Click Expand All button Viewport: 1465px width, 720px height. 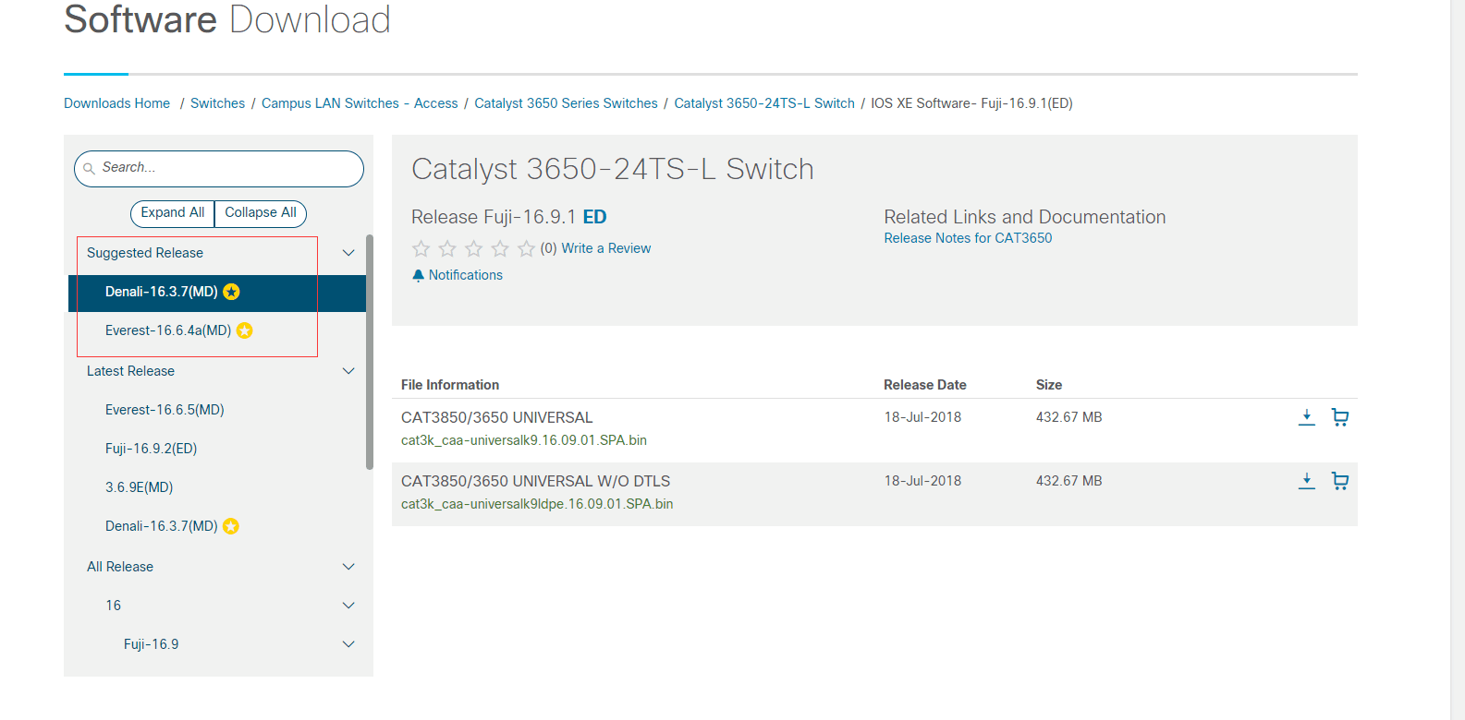click(173, 213)
